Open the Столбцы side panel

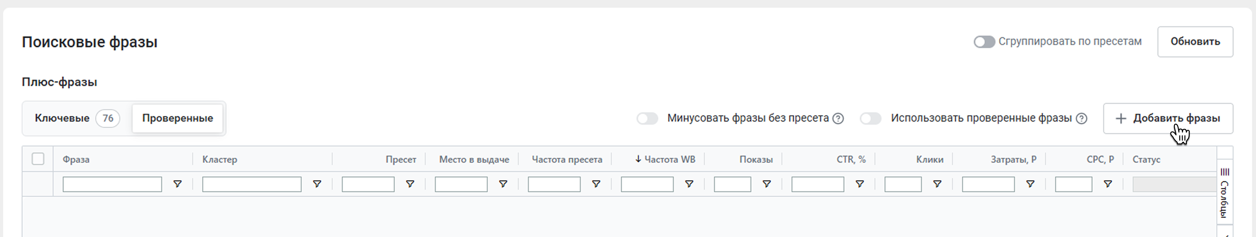tap(1224, 192)
